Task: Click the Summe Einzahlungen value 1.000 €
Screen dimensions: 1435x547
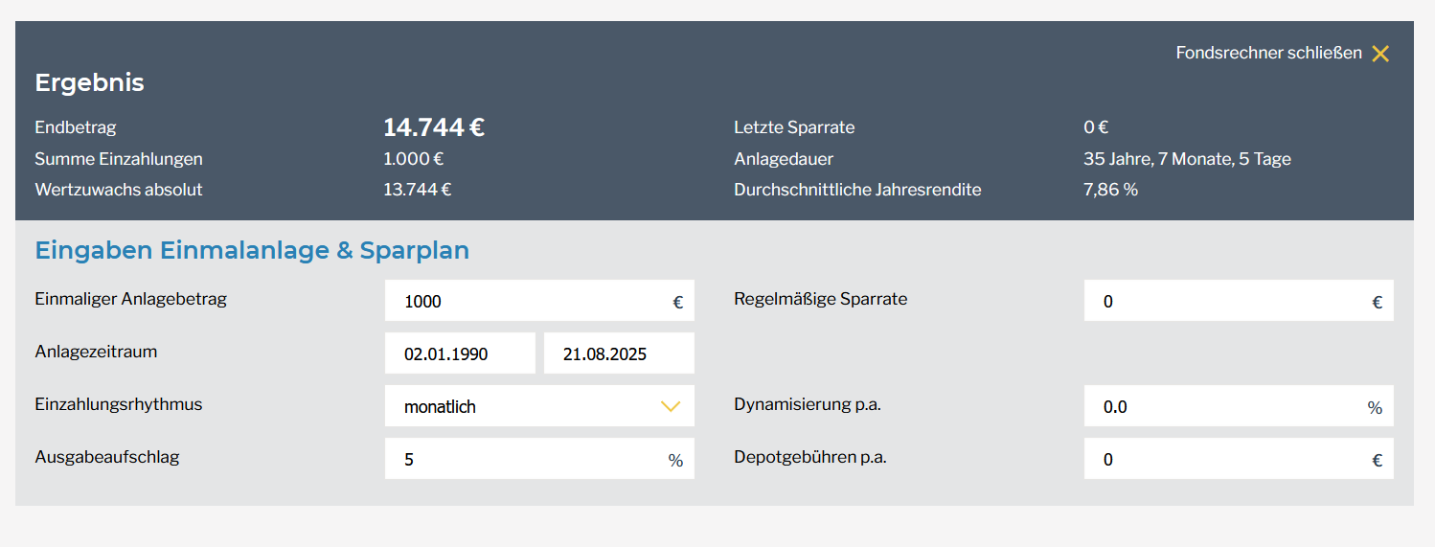Action: pyautogui.click(x=413, y=159)
